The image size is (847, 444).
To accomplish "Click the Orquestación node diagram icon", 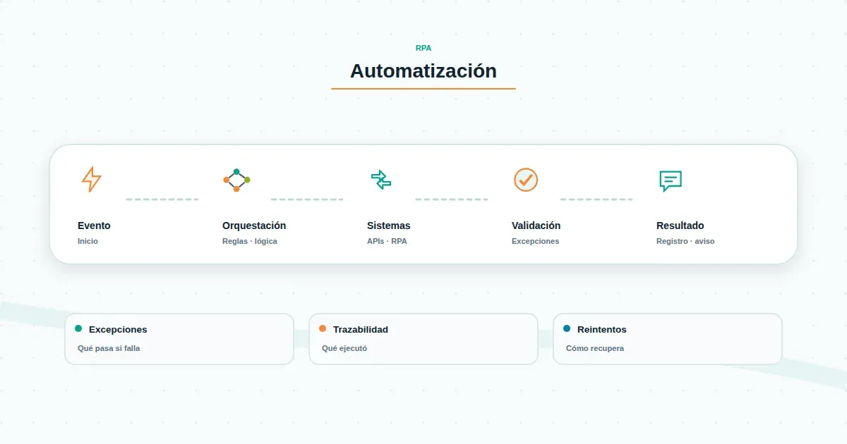I will pyautogui.click(x=236, y=180).
